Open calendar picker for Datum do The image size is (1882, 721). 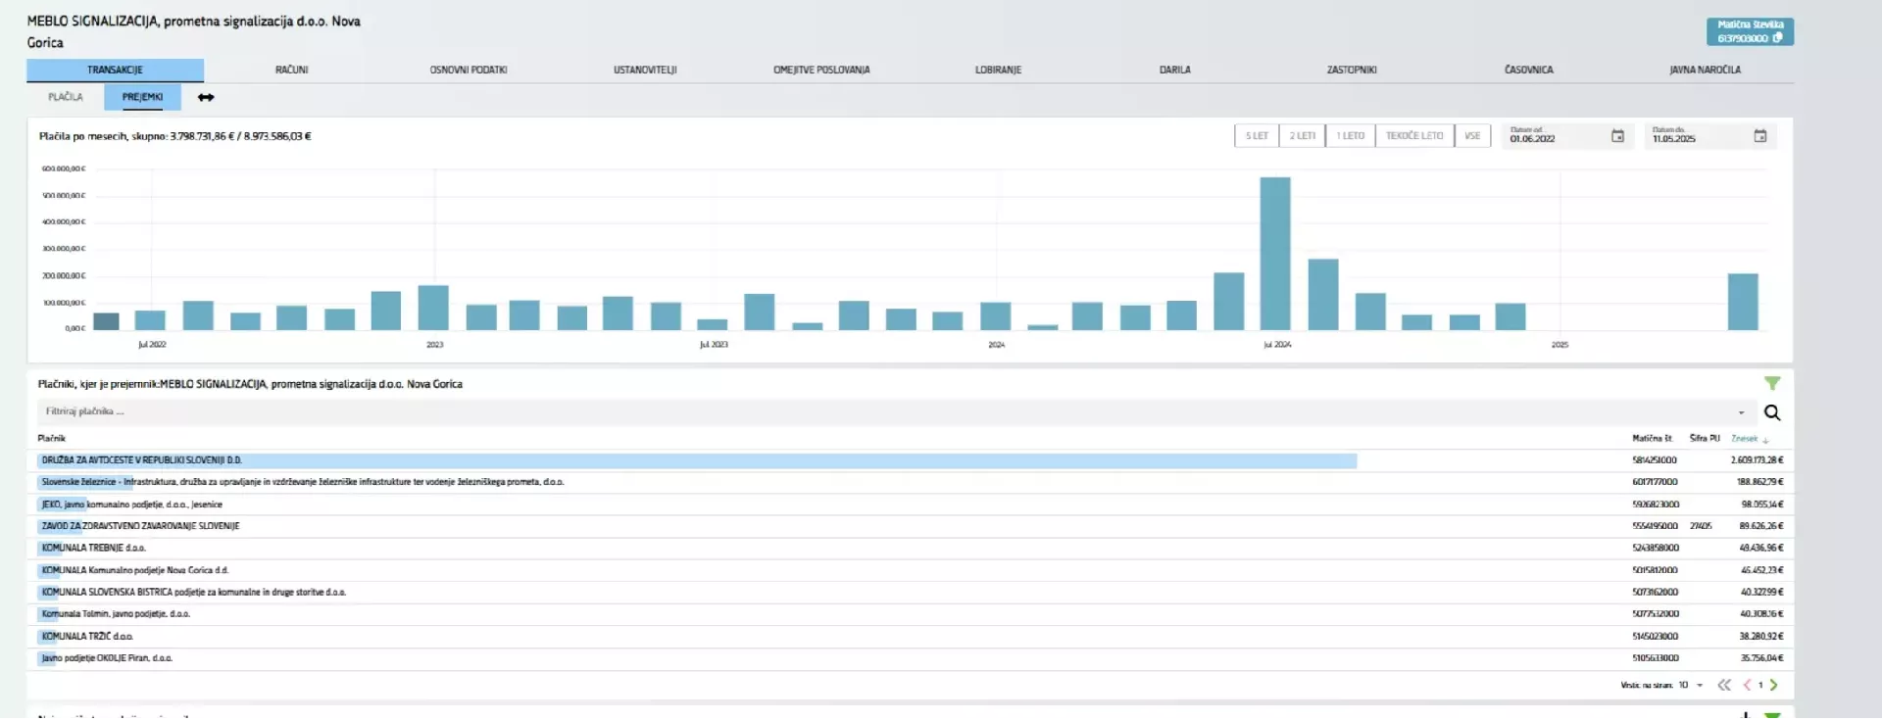pos(1759,136)
